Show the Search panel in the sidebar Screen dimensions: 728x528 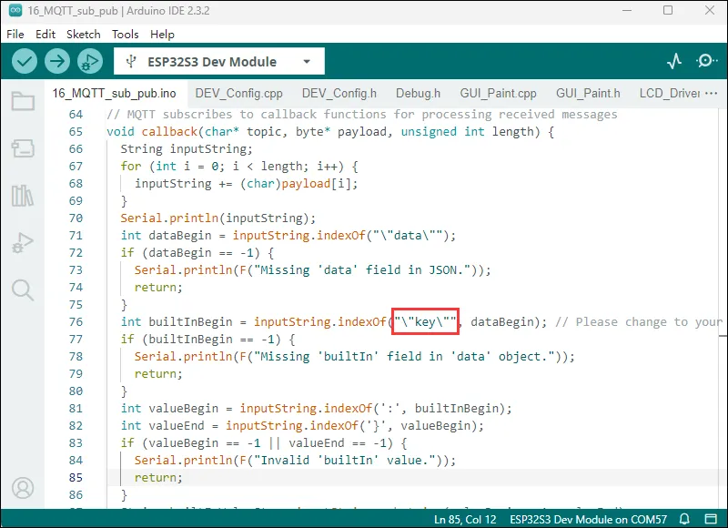pos(23,290)
